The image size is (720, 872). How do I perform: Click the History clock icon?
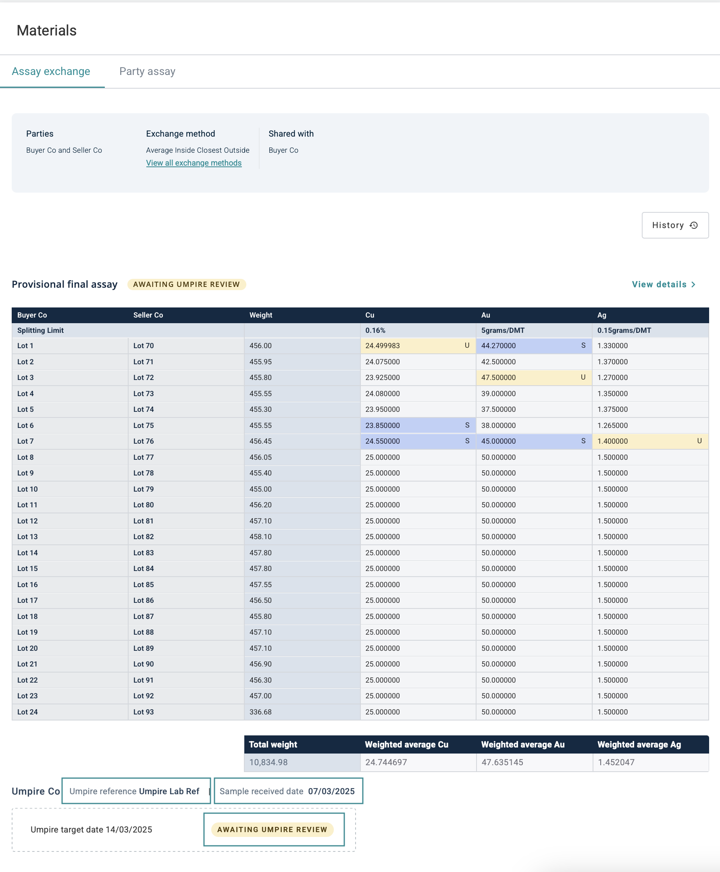[x=693, y=225]
